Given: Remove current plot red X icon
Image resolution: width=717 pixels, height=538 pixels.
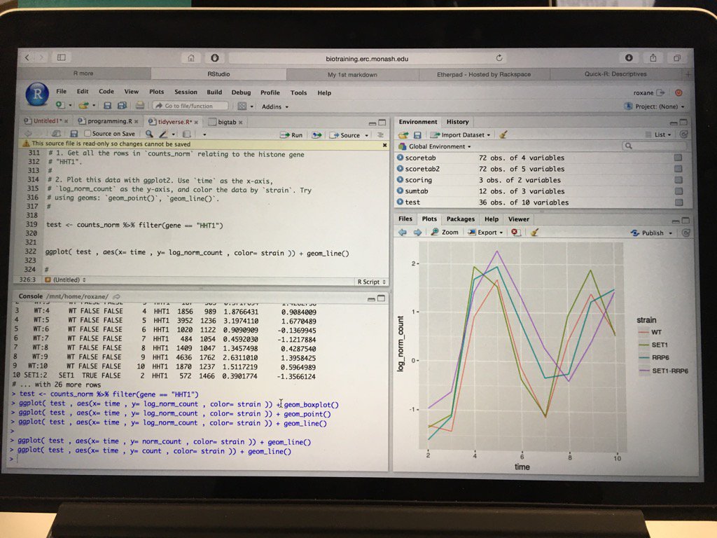Looking at the screenshot, I should coord(515,233).
